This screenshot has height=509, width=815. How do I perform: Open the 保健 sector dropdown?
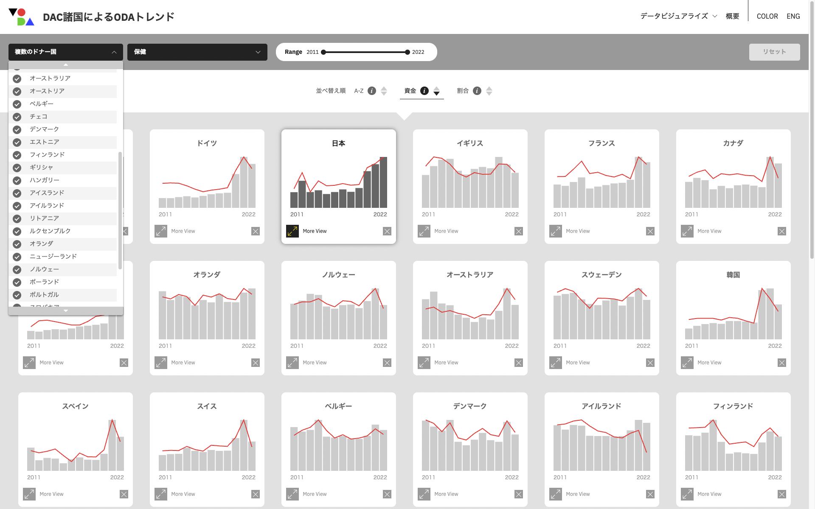(197, 52)
